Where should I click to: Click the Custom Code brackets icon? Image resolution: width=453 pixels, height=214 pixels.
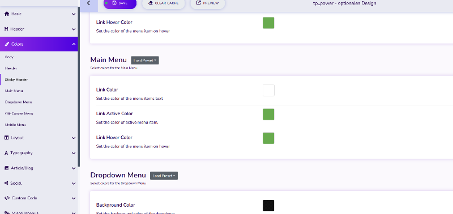[x=7, y=198]
